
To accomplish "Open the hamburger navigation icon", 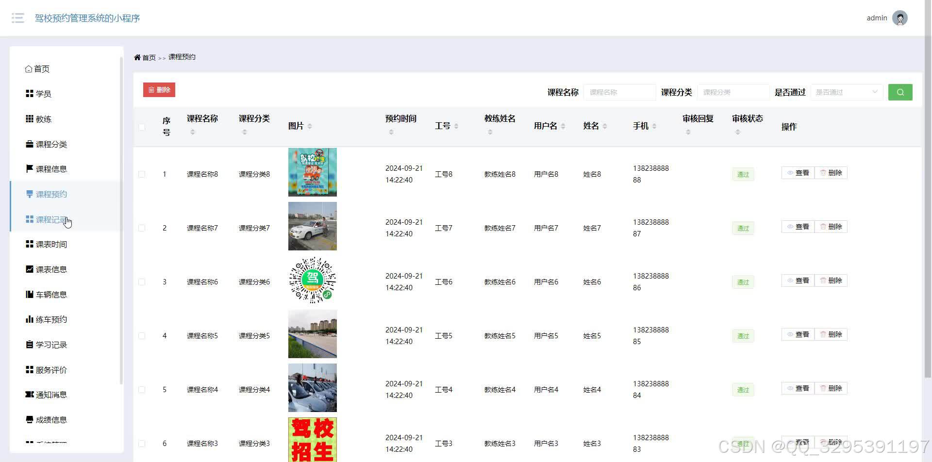I will click(x=17, y=18).
